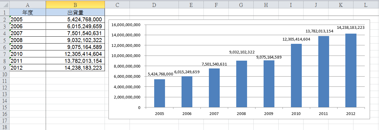
Task: Select data label 5,424,768,000 above 2005 bar
Action: point(160,74)
